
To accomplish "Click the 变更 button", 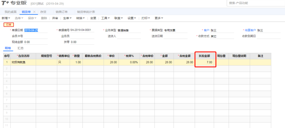I will [x=93, y=18].
